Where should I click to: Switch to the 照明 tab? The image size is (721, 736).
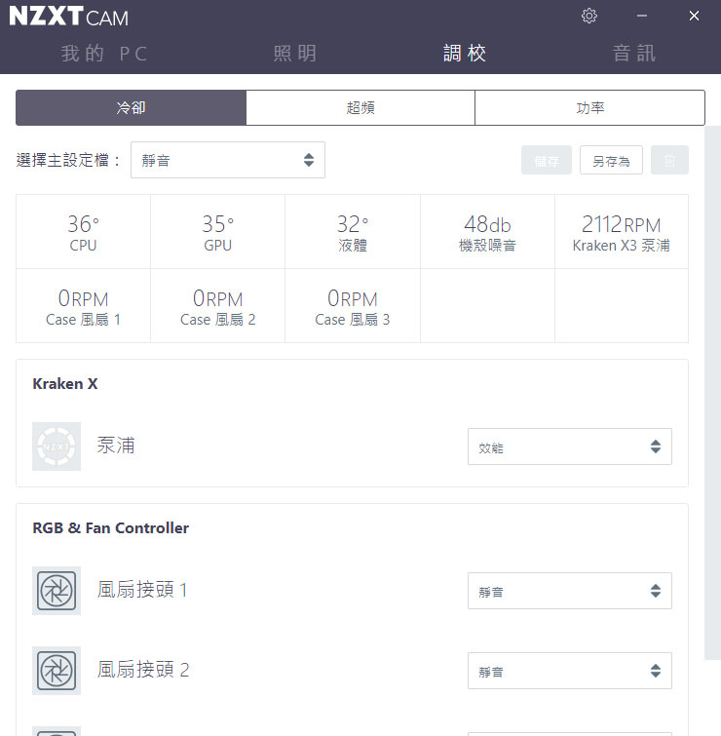[295, 53]
